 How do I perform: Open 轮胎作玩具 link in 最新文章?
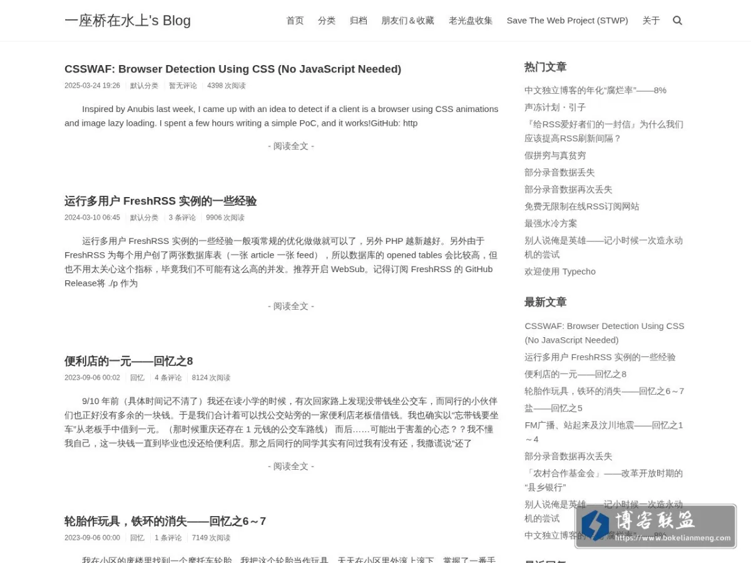pyautogui.click(x=605, y=391)
